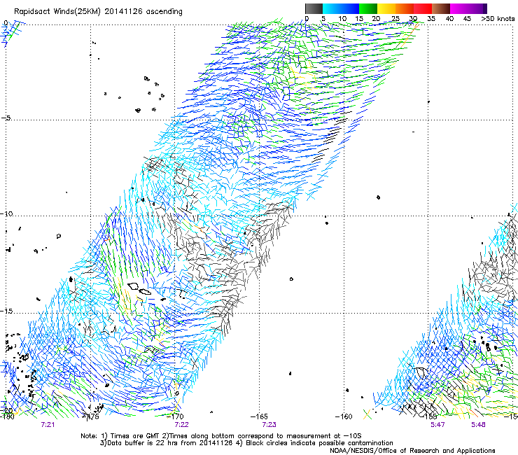Click the swath time label '5:48'

(x=478, y=425)
